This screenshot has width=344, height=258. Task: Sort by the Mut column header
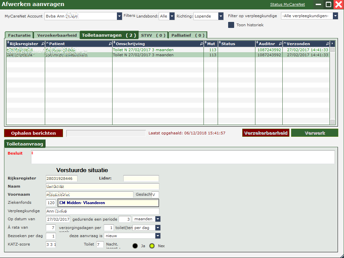click(x=211, y=44)
